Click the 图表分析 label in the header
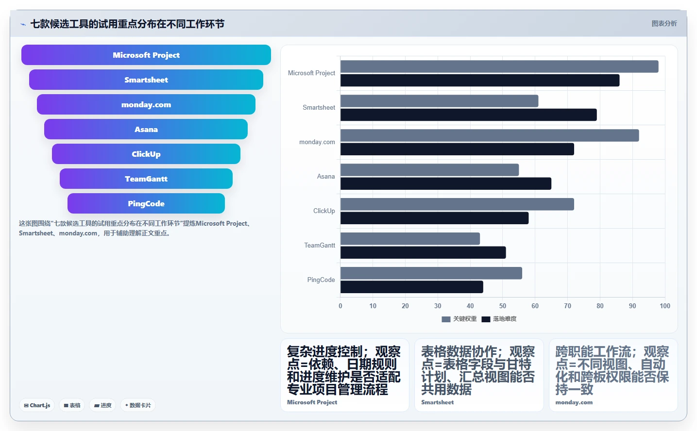The height and width of the screenshot is (431, 697). point(664,23)
